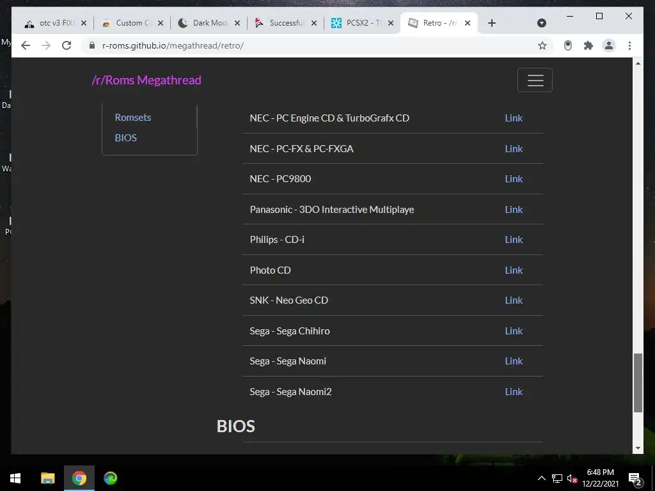Open the /r/Roms Megathread home link
This screenshot has height=491, width=655.
(x=146, y=80)
